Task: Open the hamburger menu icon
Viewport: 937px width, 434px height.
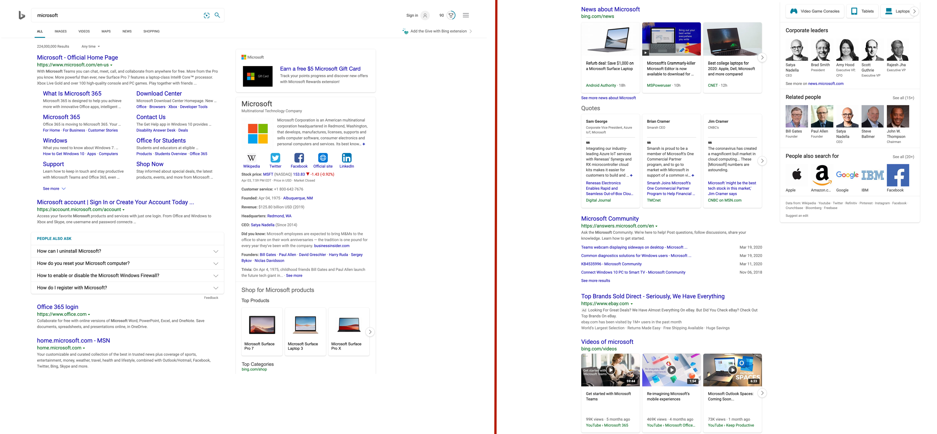Action: (x=466, y=15)
